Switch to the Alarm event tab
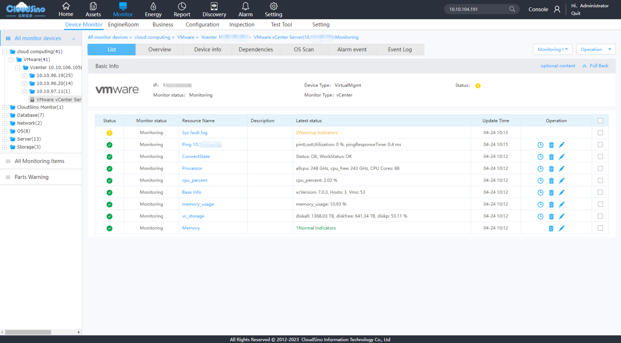The image size is (621, 343). (x=352, y=50)
